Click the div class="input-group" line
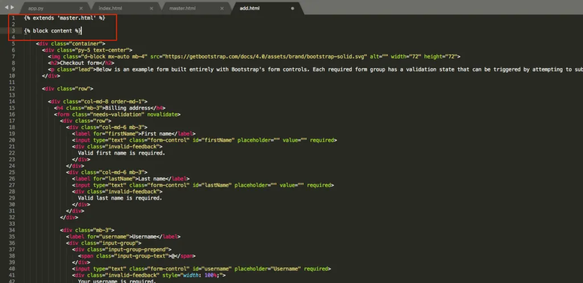This screenshot has width=583, height=283. click(x=104, y=243)
